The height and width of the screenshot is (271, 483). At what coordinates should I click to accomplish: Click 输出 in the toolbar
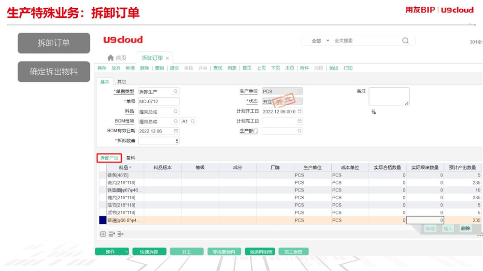[334, 68]
